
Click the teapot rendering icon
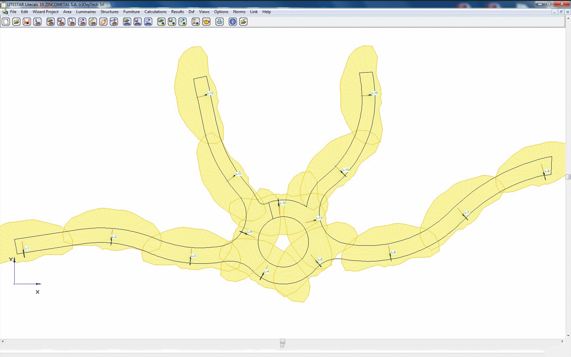coord(206,21)
